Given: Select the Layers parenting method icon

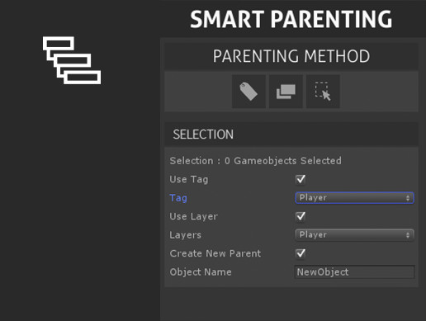Looking at the screenshot, I should coord(286,92).
